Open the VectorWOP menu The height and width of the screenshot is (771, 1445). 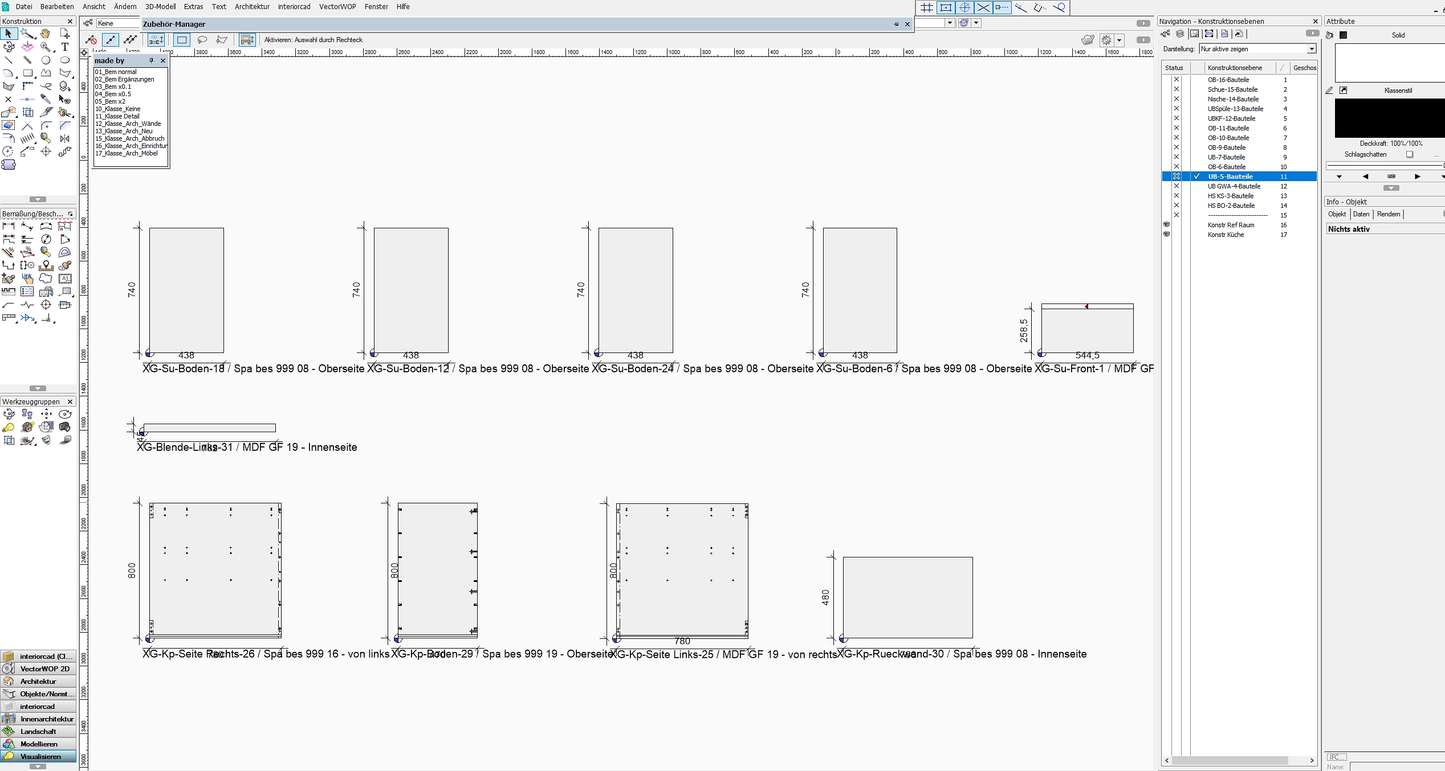(x=337, y=7)
